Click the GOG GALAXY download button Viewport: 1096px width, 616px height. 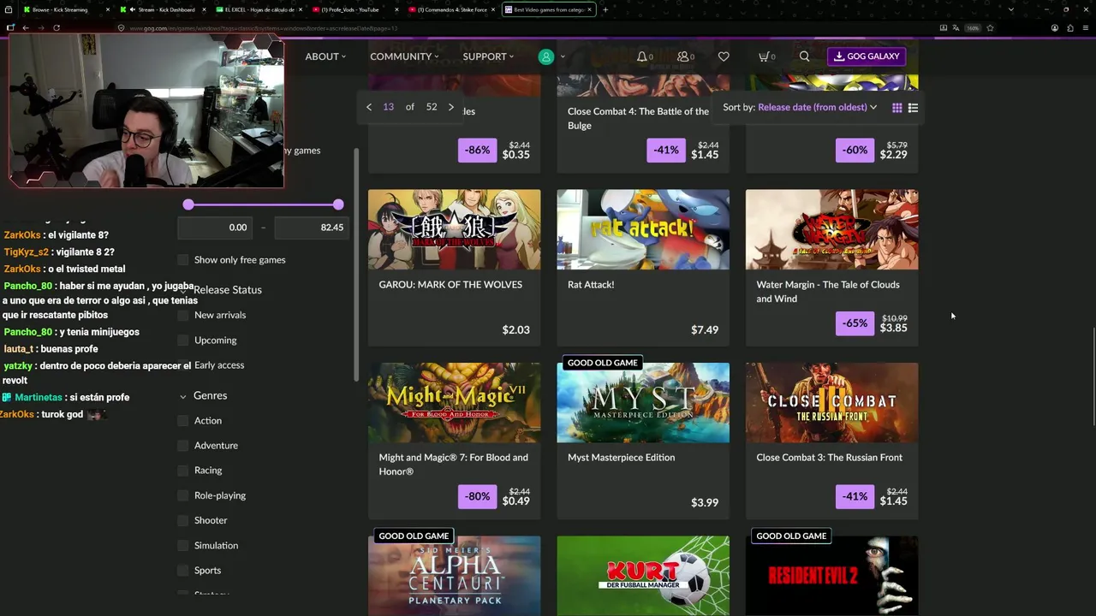tap(867, 56)
